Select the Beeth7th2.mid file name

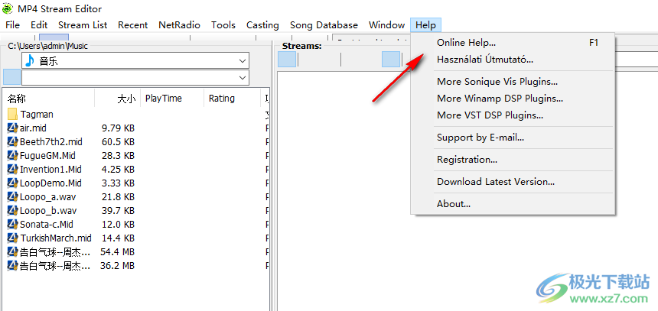tap(51, 141)
